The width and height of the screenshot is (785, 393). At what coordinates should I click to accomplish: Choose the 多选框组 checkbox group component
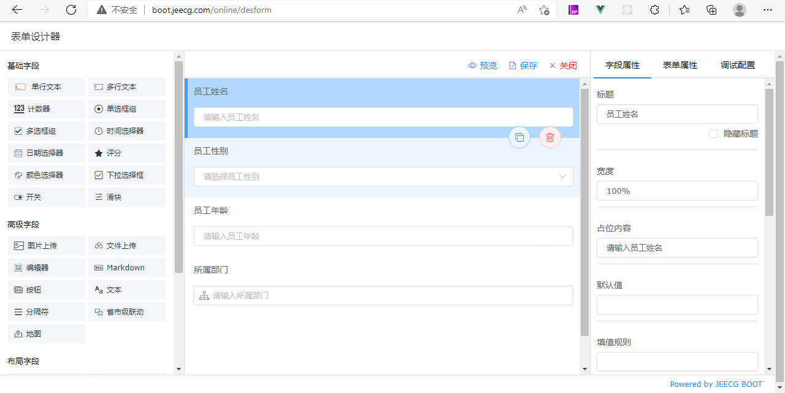pos(47,131)
